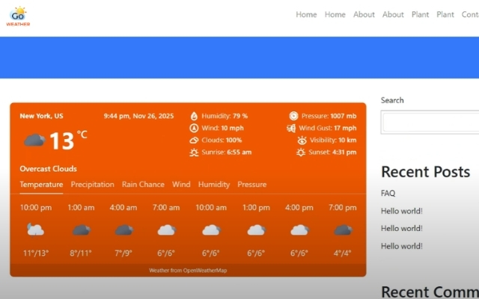Click the 10:00 pm forecast time label
479x299 pixels.
click(x=36, y=208)
